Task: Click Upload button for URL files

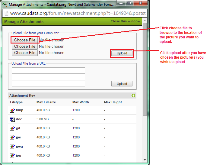Action: point(122,84)
